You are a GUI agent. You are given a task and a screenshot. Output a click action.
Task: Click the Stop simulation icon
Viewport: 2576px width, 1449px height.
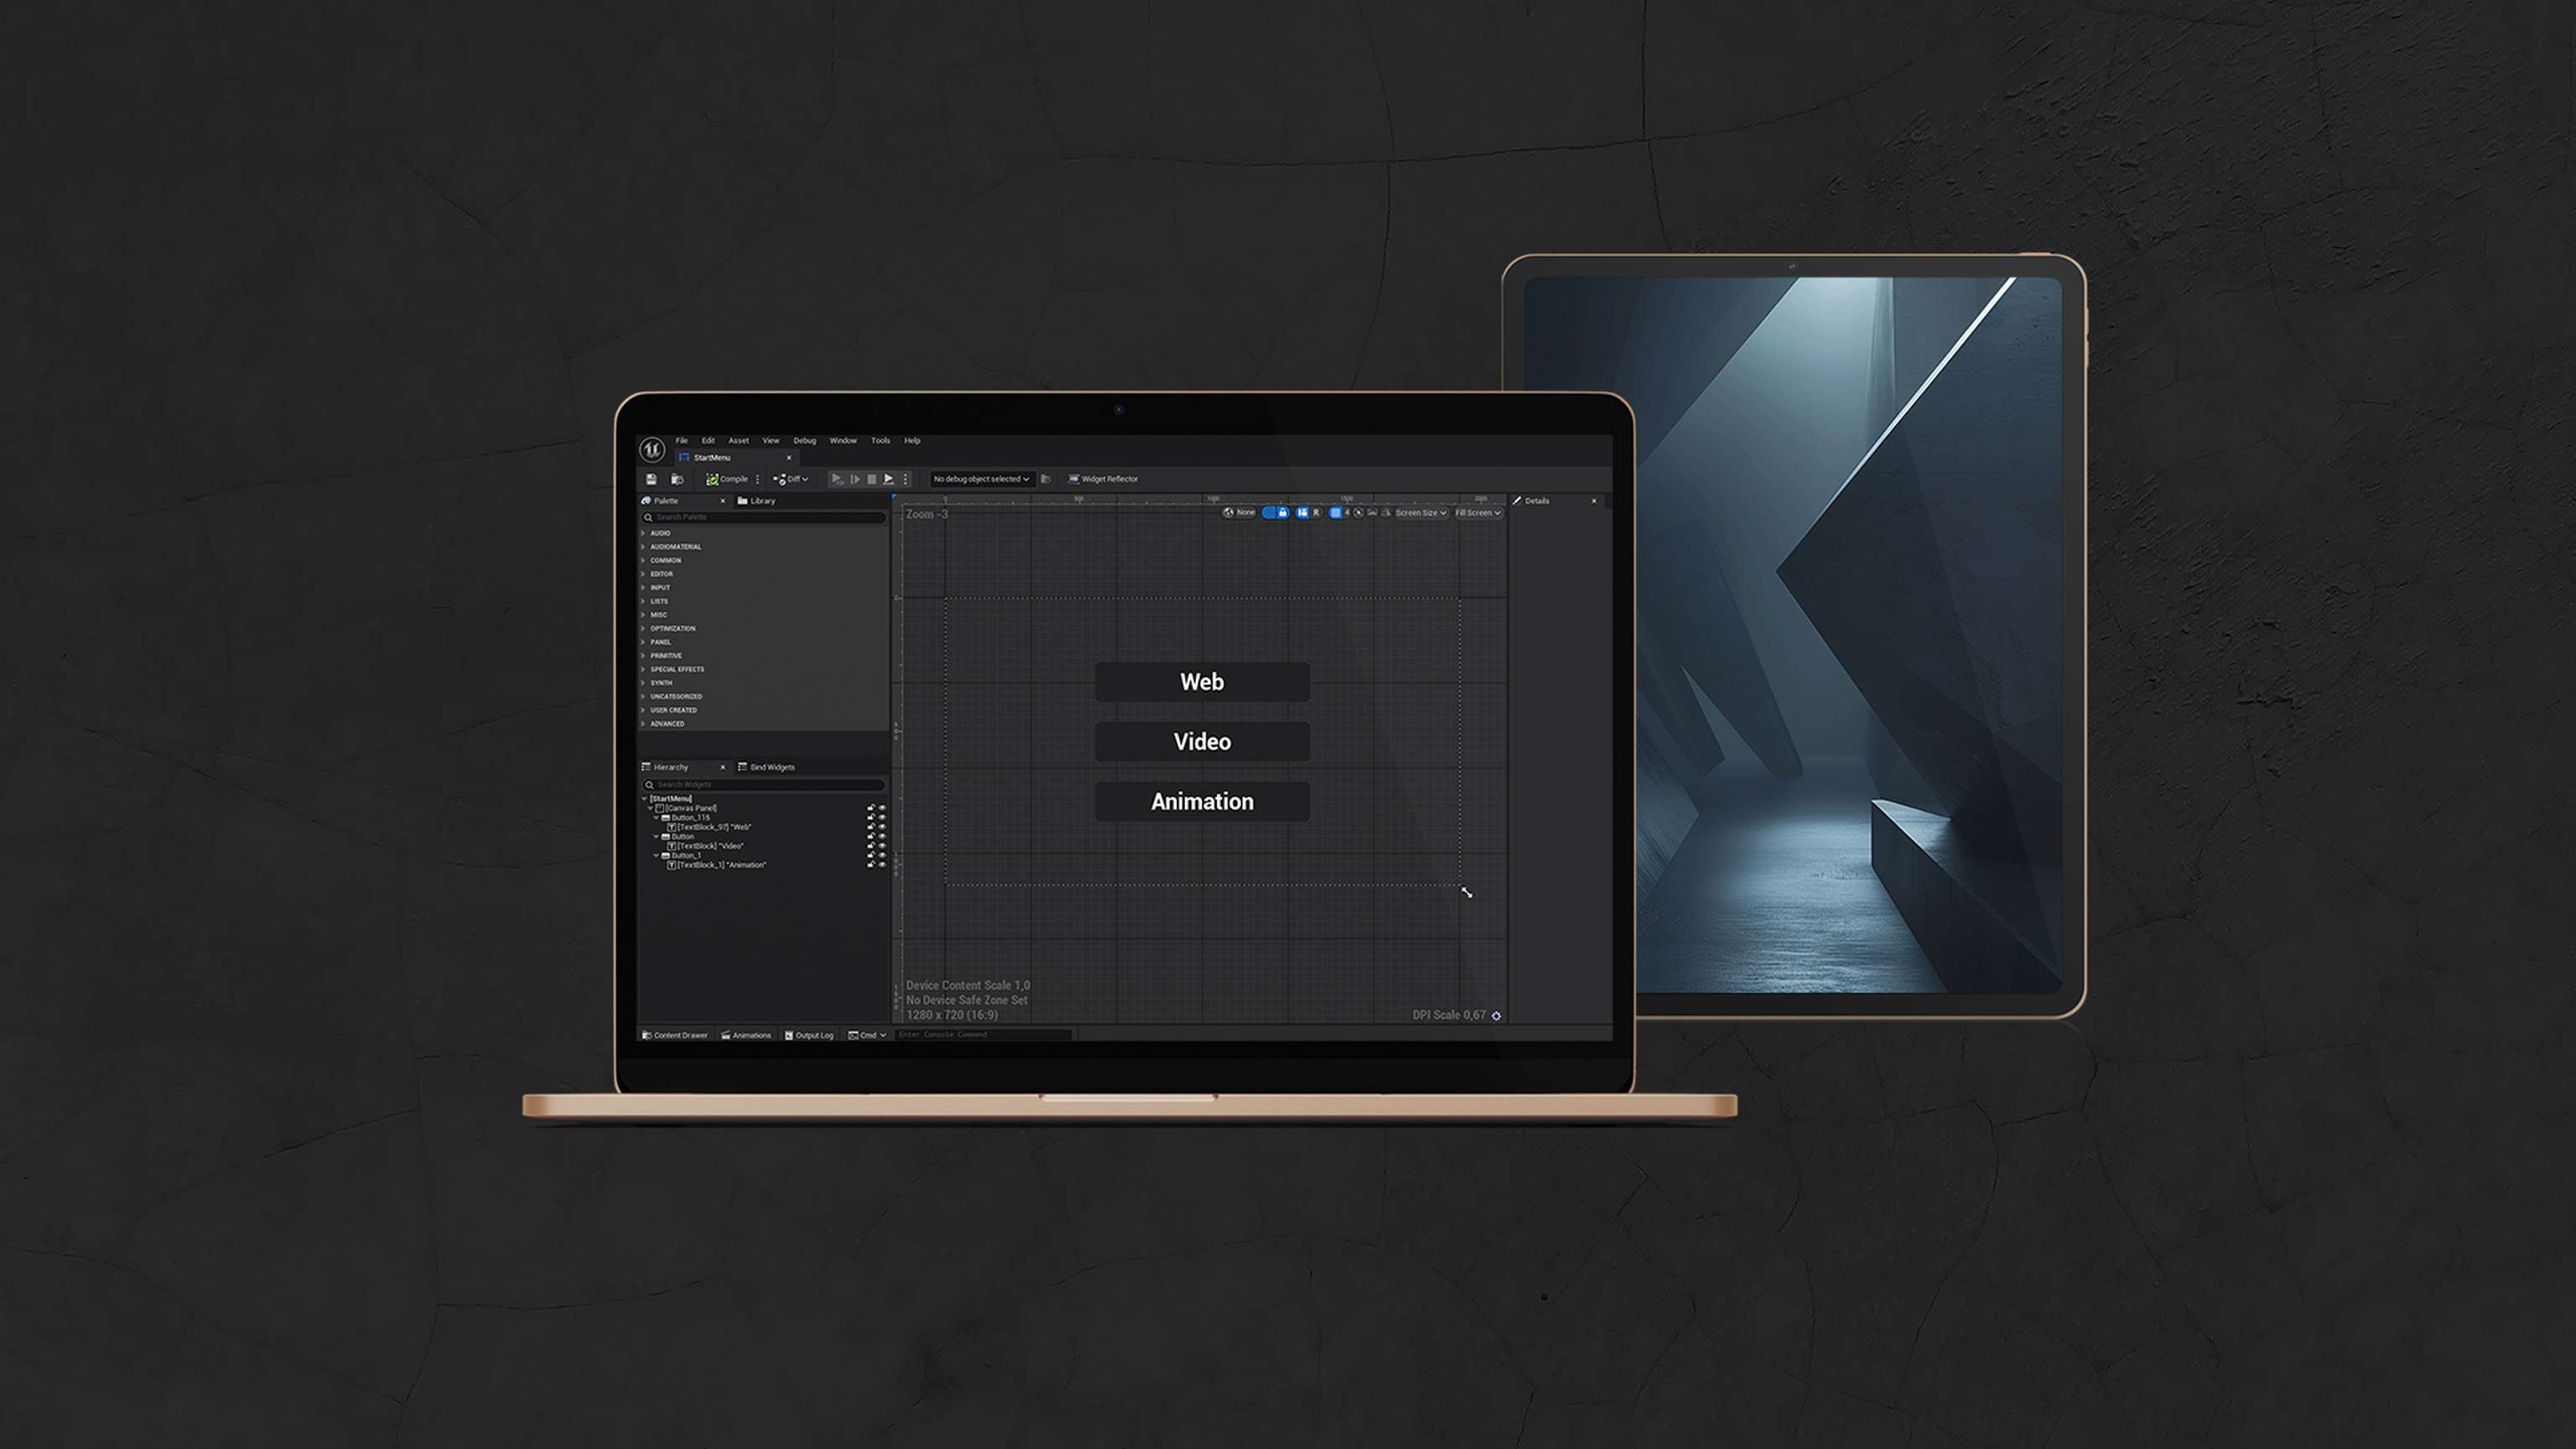click(872, 479)
